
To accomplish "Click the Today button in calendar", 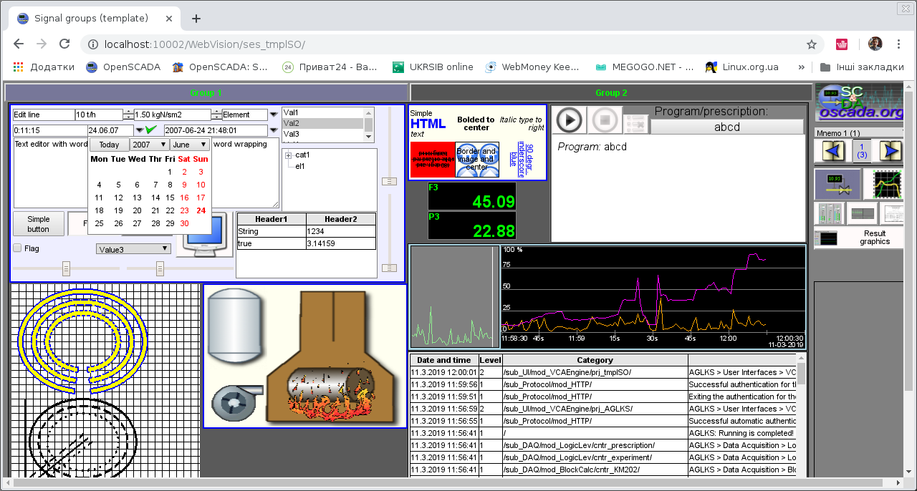I will (109, 145).
